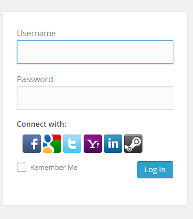Connect with the LinkedIn icon

(113, 144)
